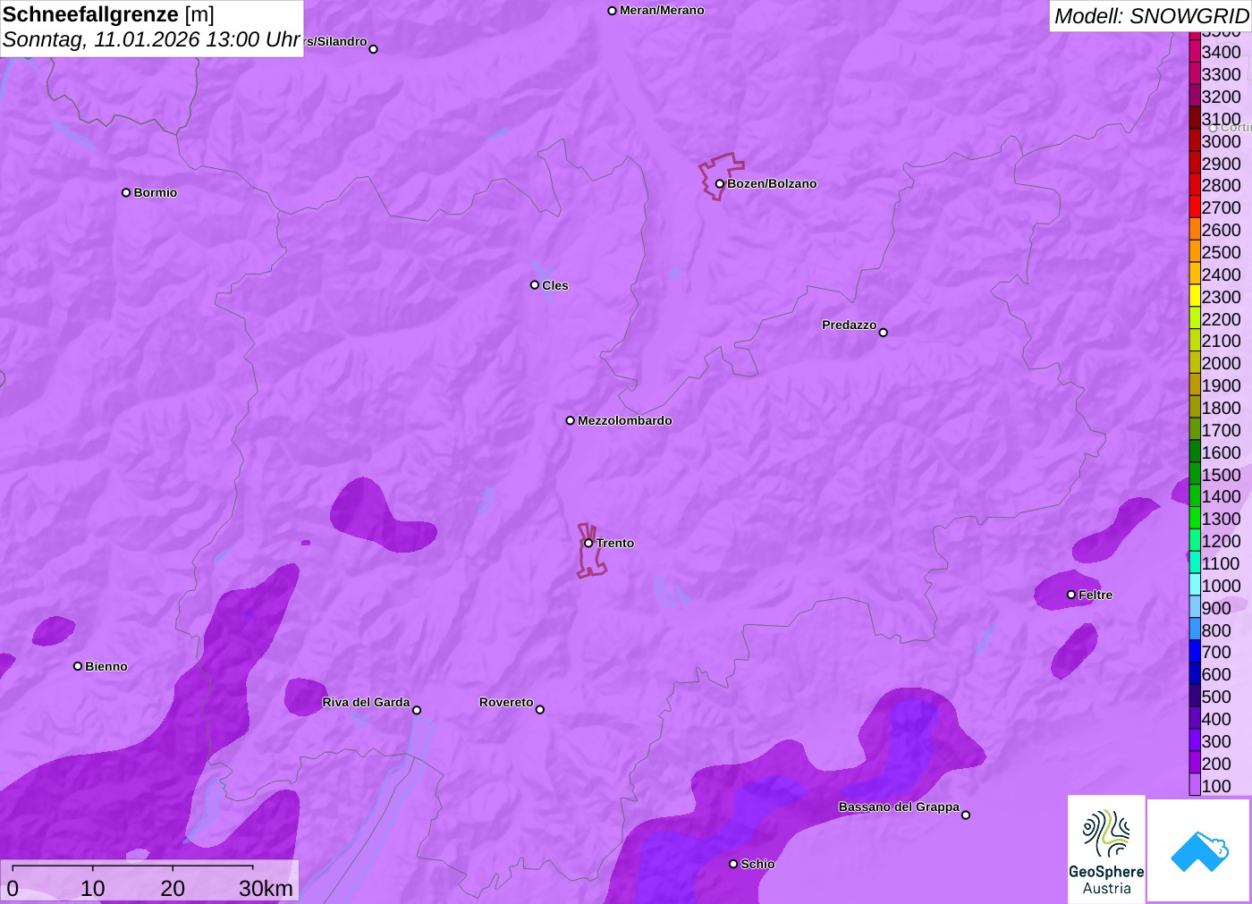Viewport: 1252px width, 904px height.
Task: Click the Silandro city marker
Action: pos(374,49)
